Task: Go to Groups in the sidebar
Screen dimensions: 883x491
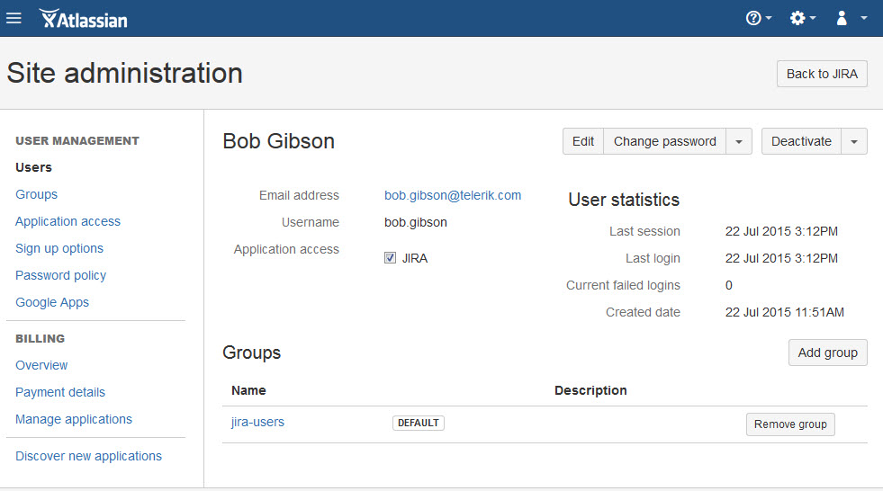Action: [37, 194]
